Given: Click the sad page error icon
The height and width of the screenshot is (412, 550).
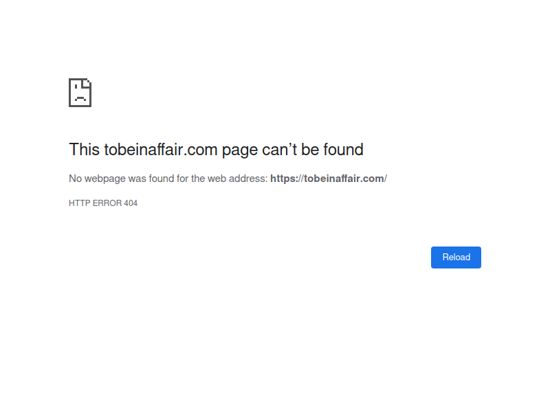Looking at the screenshot, I should point(80,93).
